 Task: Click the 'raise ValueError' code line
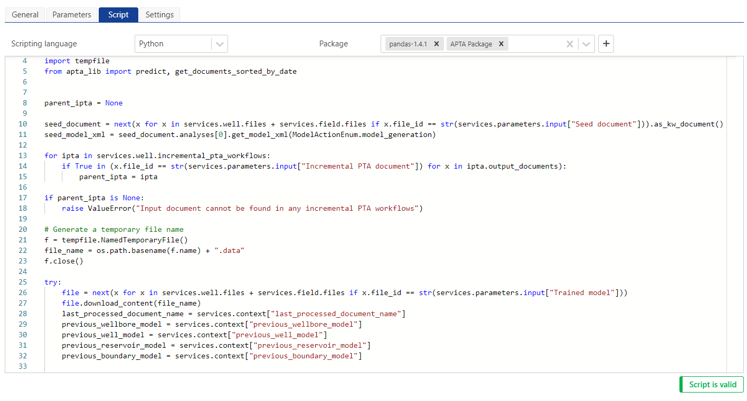[242, 209]
